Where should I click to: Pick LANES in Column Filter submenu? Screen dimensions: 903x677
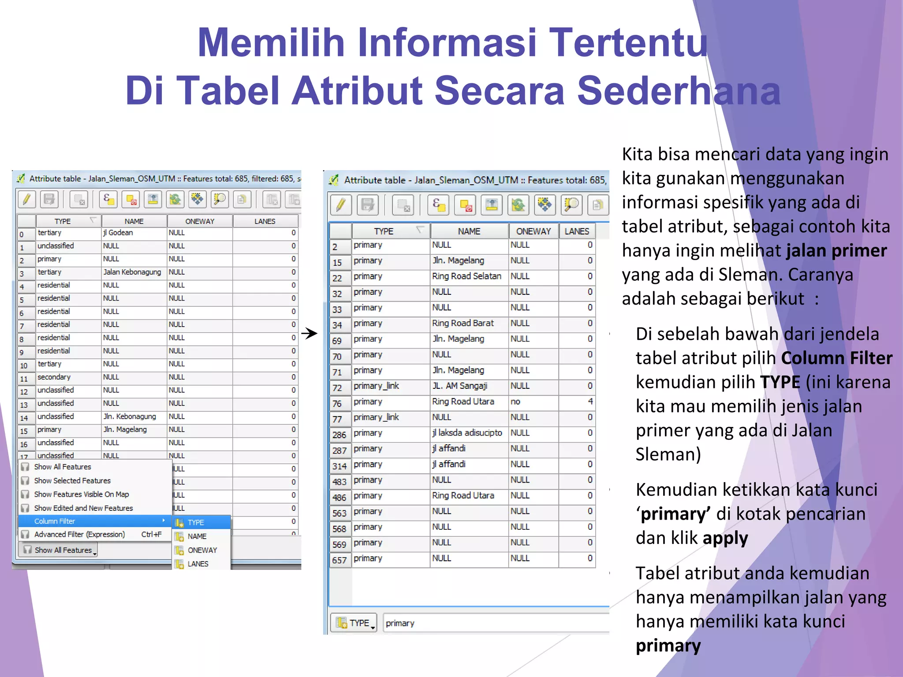click(201, 564)
